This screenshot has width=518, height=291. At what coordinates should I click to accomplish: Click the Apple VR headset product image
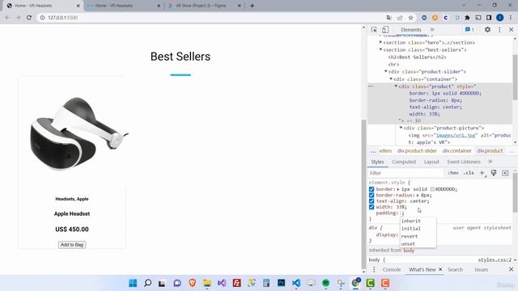[79, 133]
